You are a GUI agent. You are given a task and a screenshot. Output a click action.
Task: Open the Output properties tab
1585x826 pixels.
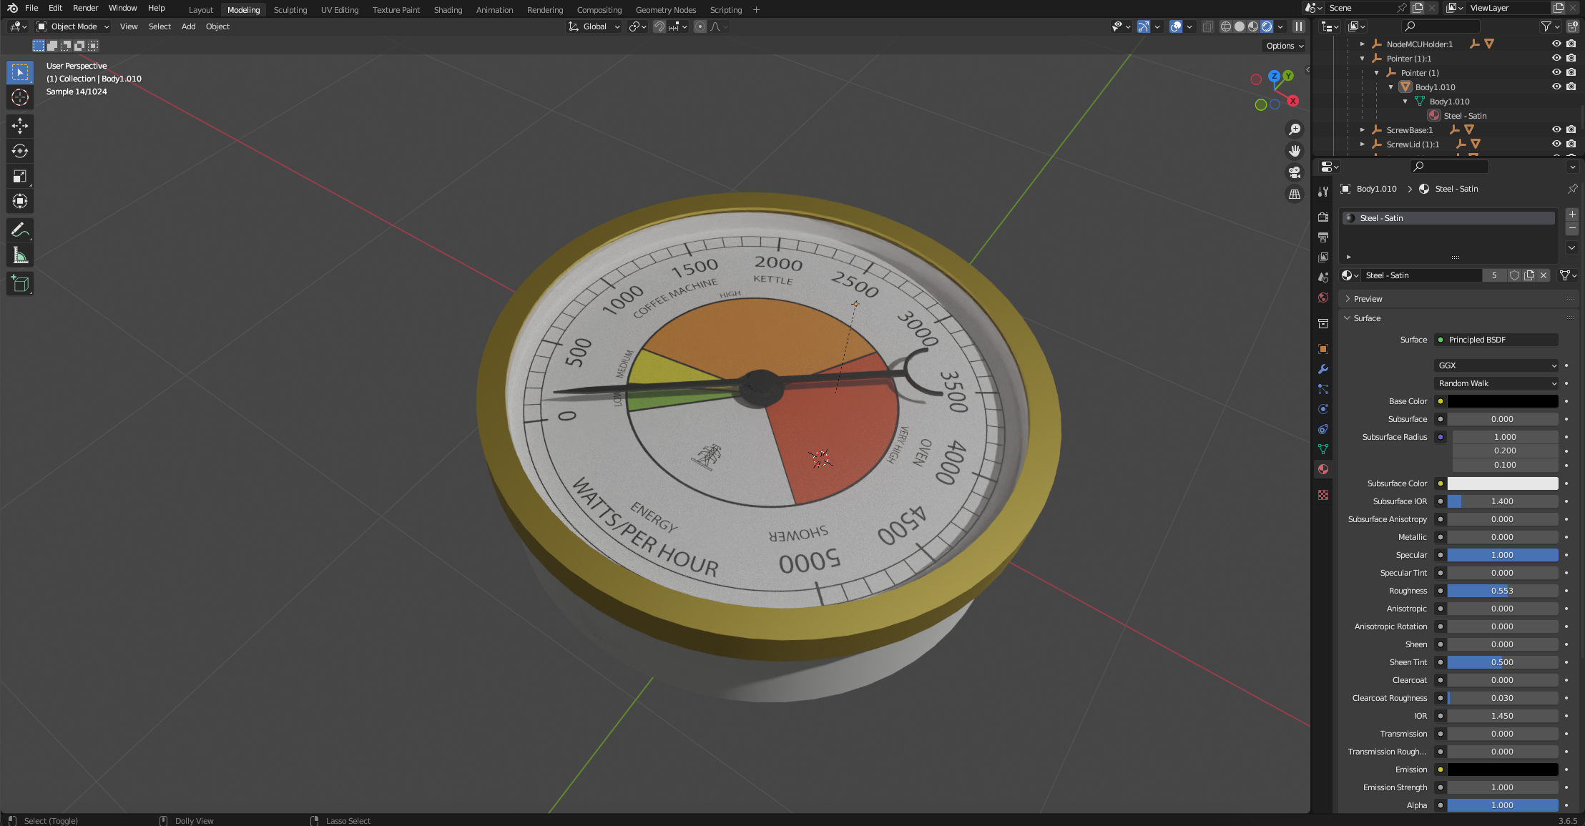coord(1323,237)
